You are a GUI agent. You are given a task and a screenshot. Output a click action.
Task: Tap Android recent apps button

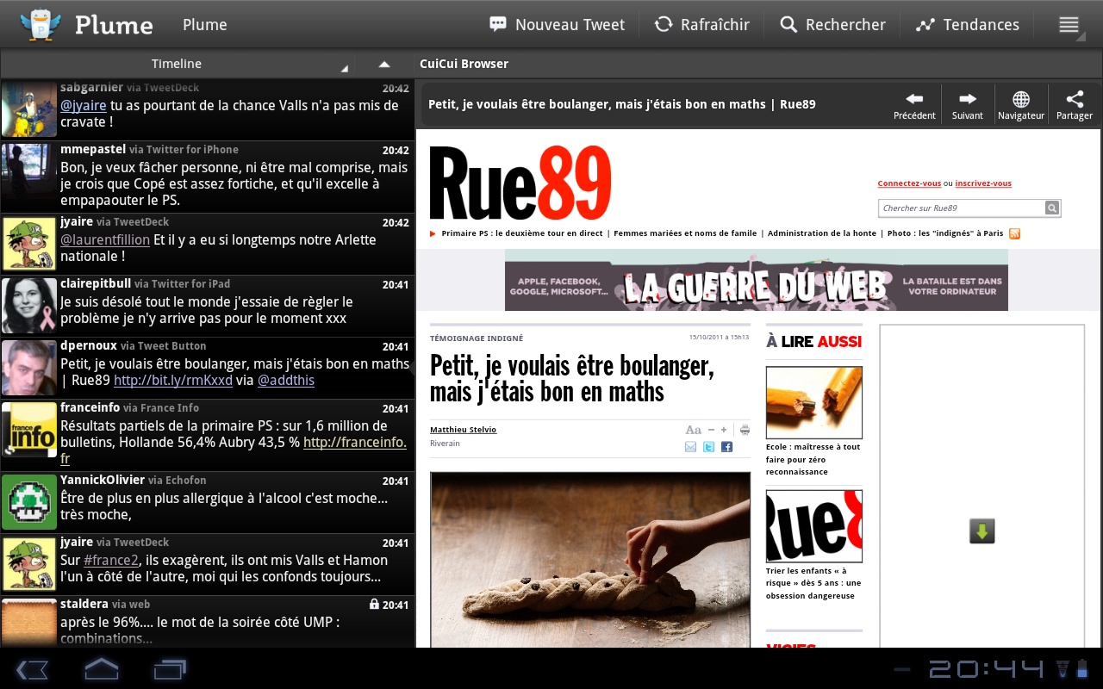pyautogui.click(x=171, y=669)
